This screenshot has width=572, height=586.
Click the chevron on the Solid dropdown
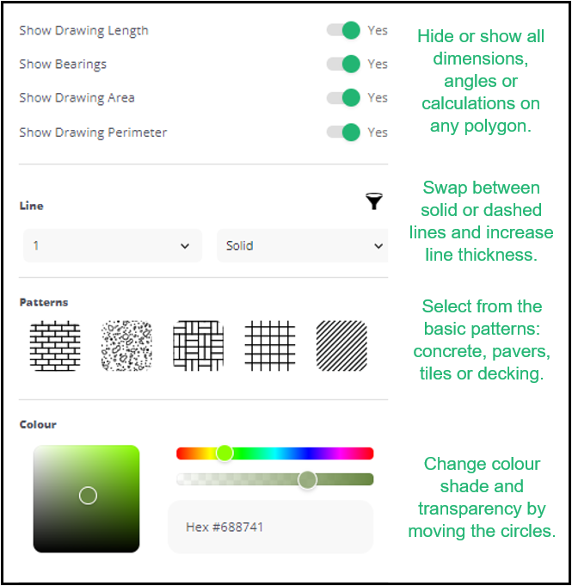tap(378, 246)
